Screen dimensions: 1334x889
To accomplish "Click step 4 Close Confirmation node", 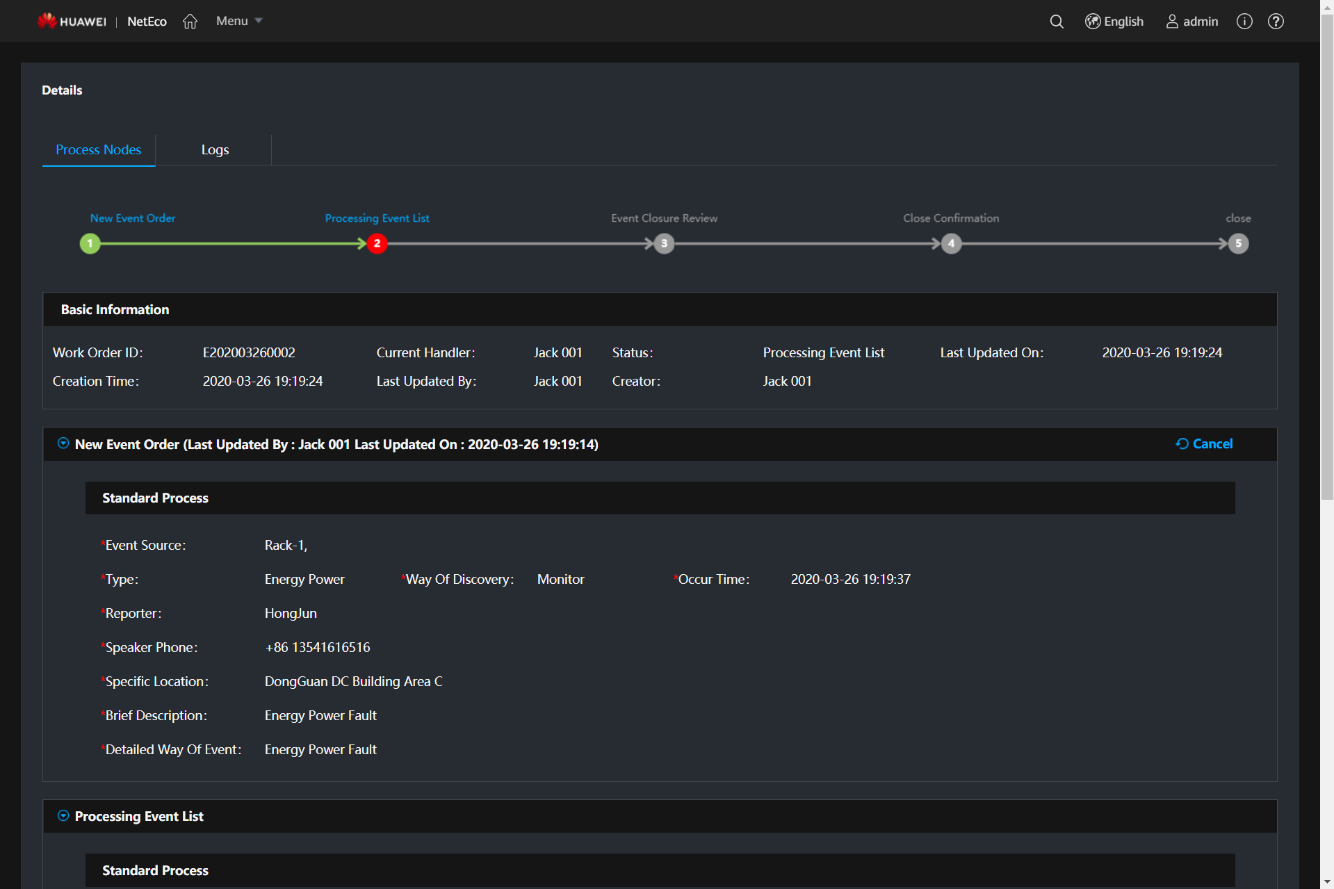I will coord(951,243).
